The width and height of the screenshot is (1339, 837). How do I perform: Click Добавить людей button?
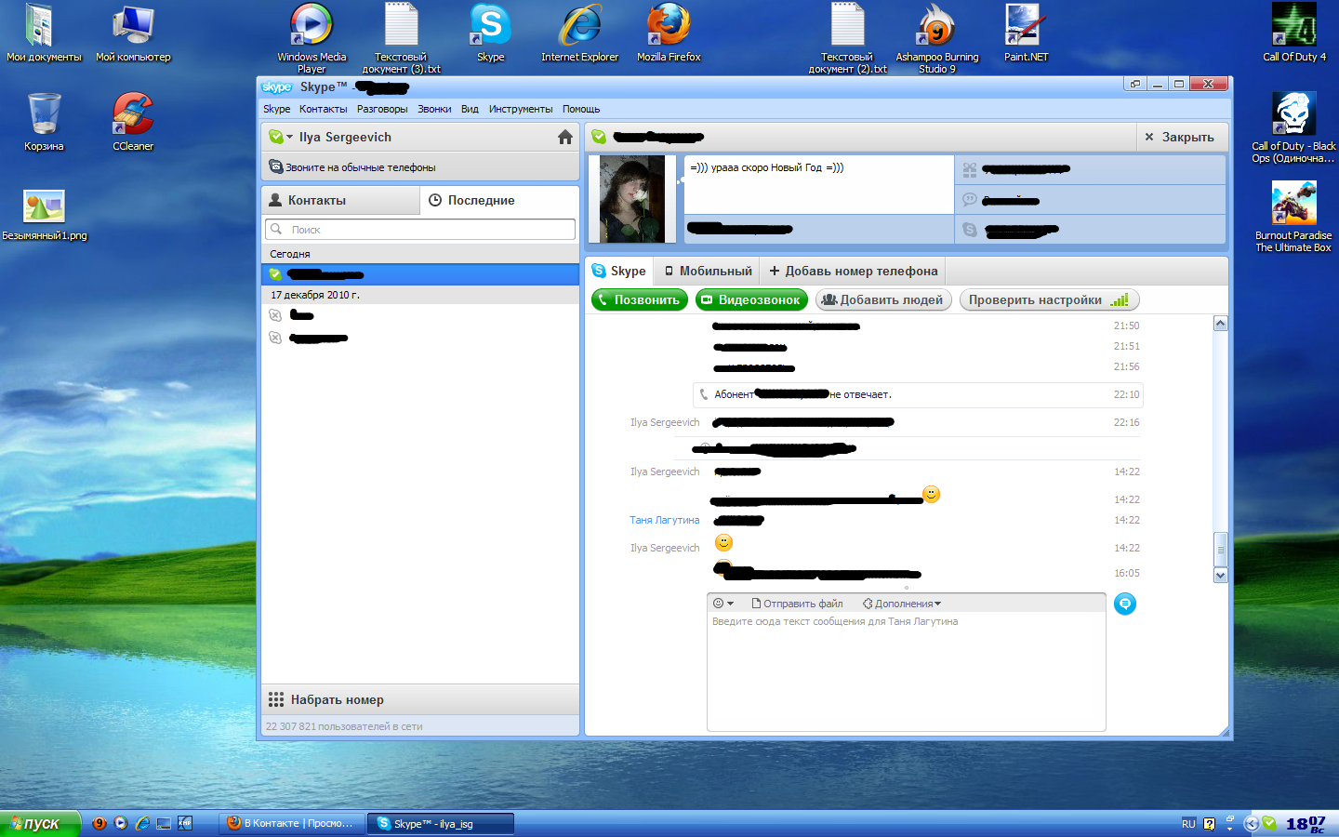pos(883,299)
